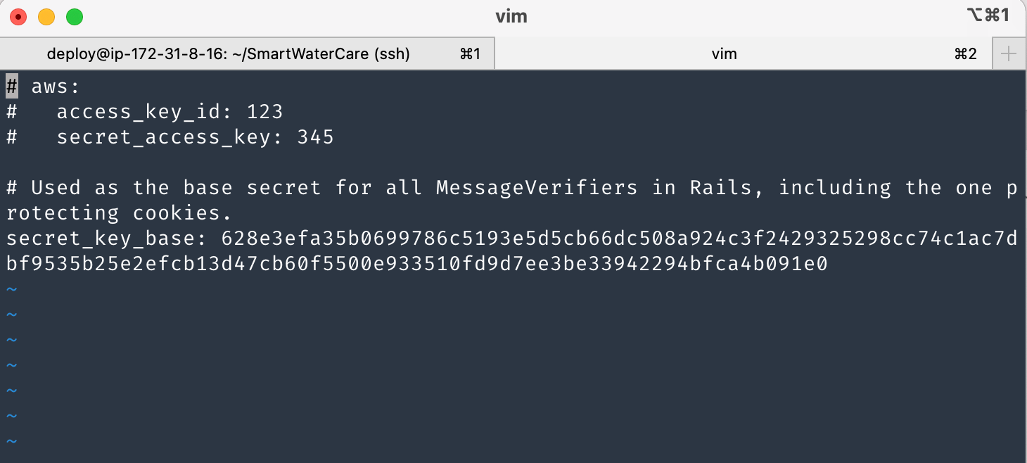1027x463 pixels.
Task: Open a new terminal tab with plus button
Action: [x=1009, y=53]
